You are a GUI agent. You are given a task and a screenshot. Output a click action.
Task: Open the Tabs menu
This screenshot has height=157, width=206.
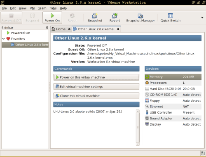(53, 8)
